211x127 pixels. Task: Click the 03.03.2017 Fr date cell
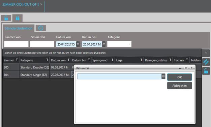point(60,67)
